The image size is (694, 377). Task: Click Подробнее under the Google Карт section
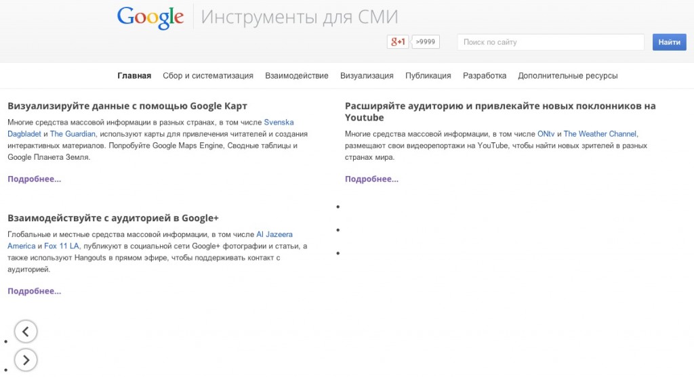coord(35,179)
